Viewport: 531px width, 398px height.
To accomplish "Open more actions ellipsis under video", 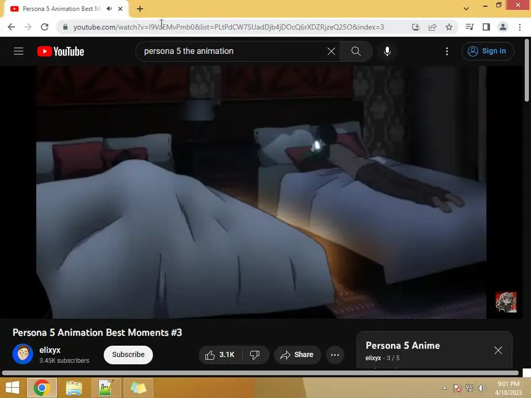I will point(335,354).
